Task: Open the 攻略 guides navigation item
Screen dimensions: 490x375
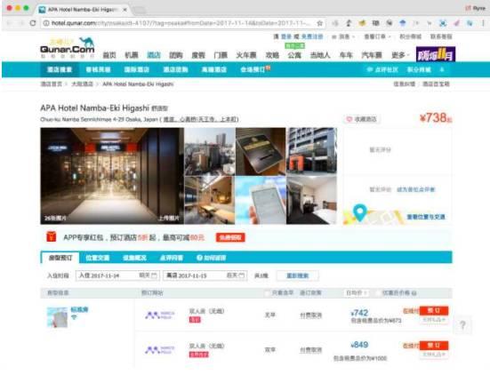Action: [272, 55]
